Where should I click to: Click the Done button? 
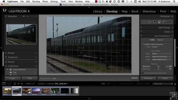[135, 78]
